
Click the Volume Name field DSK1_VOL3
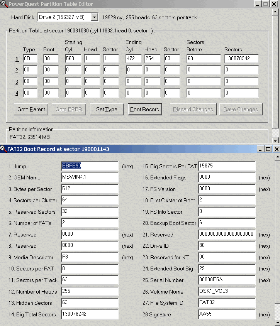227,292
